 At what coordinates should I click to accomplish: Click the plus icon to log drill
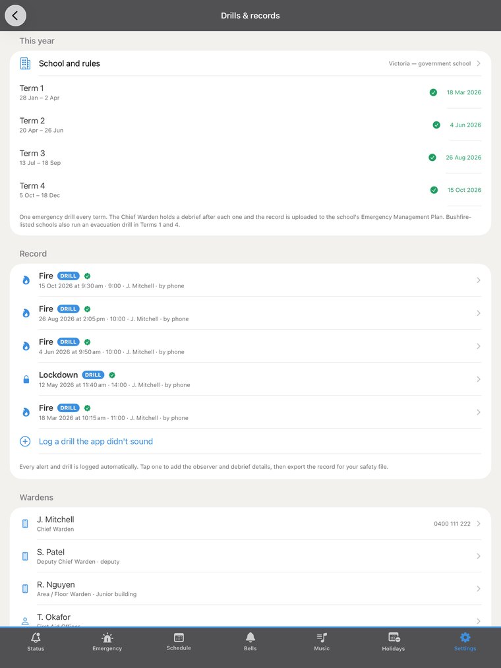coord(25,441)
